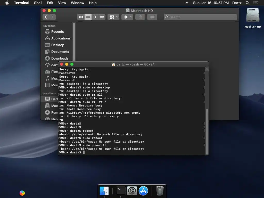Minimize the Finder window
The image size is (264, 198).
[49, 11]
